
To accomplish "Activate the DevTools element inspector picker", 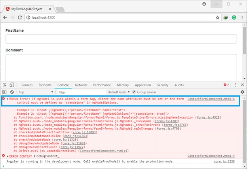I will [x=5, y=85].
